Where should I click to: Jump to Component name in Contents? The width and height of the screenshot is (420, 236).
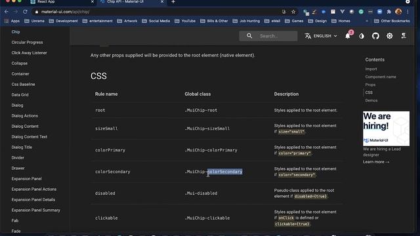(381, 77)
